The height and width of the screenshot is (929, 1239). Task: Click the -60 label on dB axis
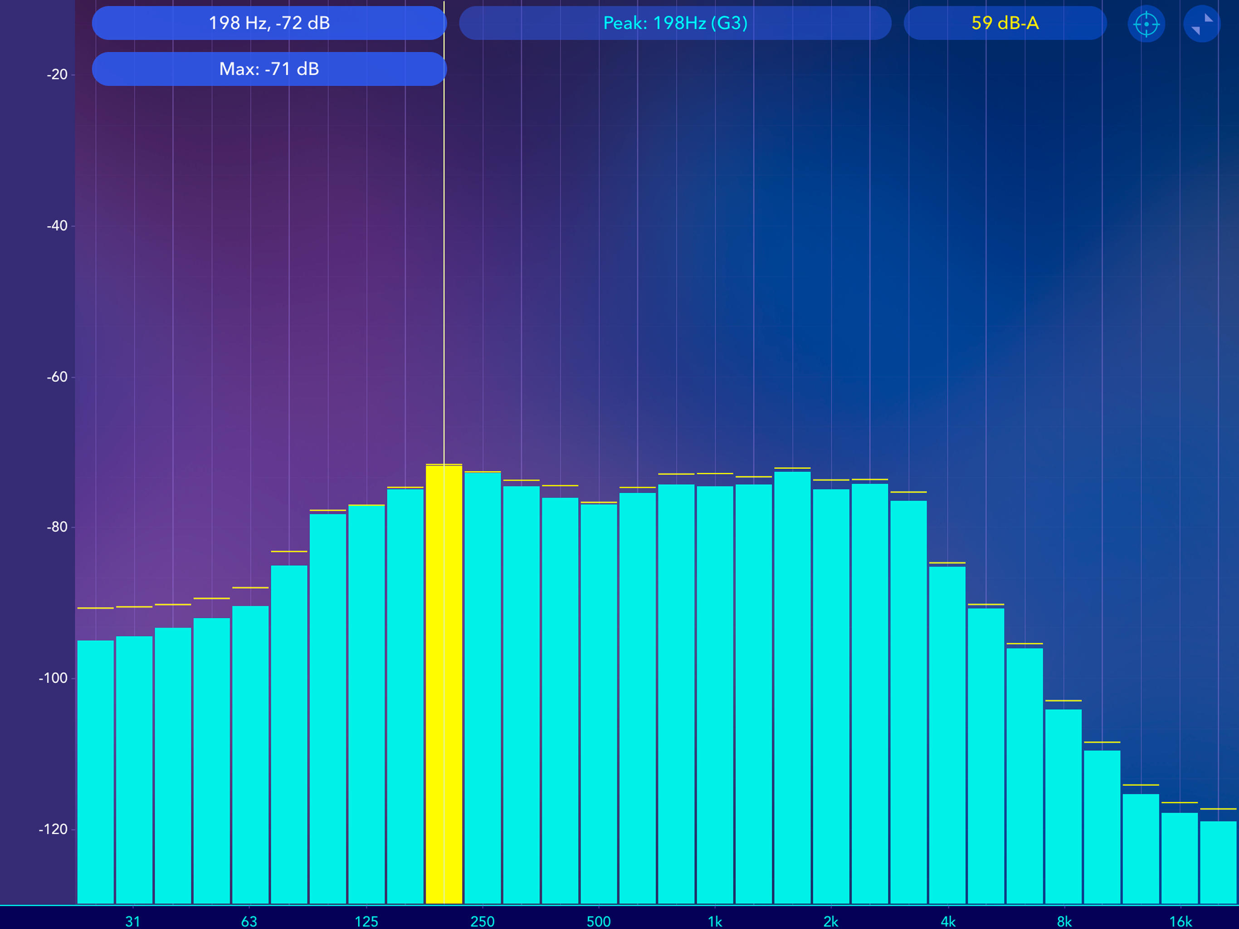[57, 377]
